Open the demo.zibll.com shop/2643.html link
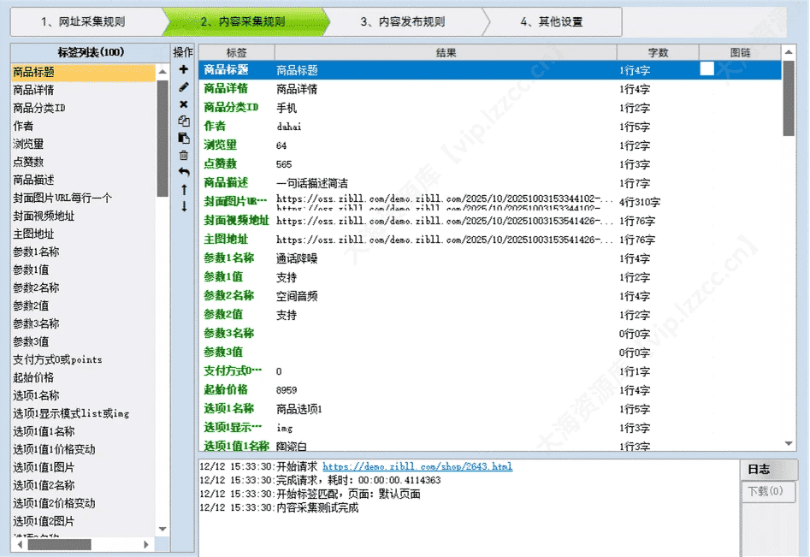The image size is (810, 557). coord(417,466)
